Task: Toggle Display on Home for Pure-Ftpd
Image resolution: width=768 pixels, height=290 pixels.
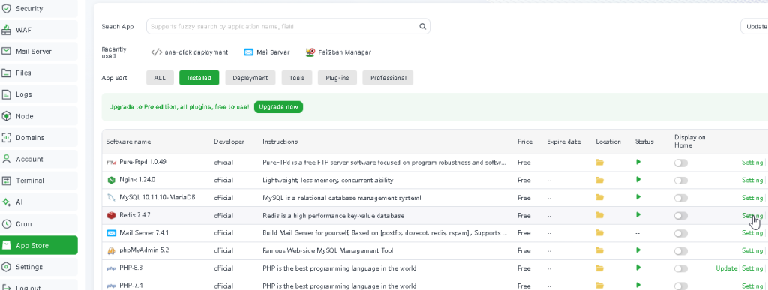Action: coord(681,163)
